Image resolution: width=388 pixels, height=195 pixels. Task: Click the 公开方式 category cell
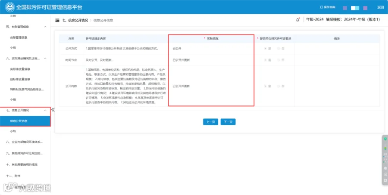coord(71,49)
